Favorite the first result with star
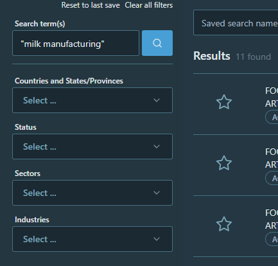Viewport: 278px width, 266px height. tap(224, 102)
